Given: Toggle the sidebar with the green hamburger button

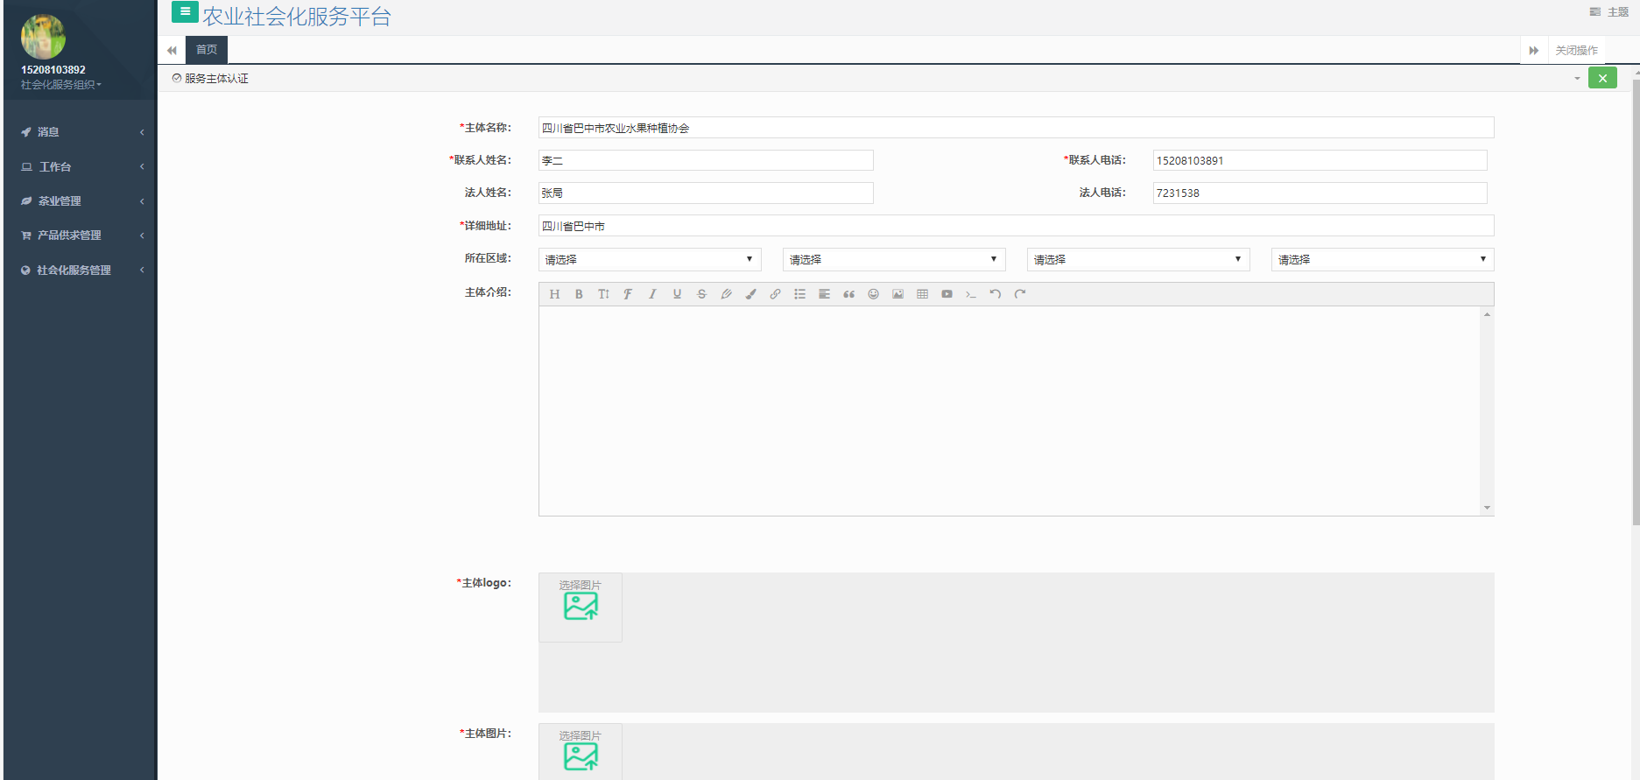Looking at the screenshot, I should pyautogui.click(x=185, y=12).
